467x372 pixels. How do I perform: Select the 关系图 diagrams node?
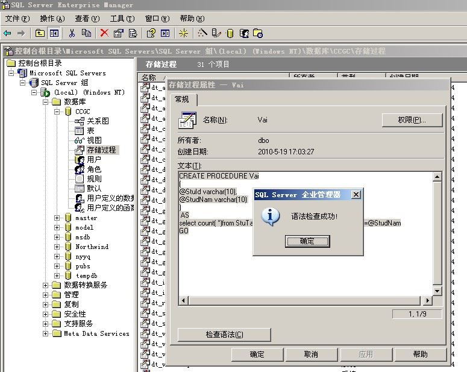pos(98,121)
